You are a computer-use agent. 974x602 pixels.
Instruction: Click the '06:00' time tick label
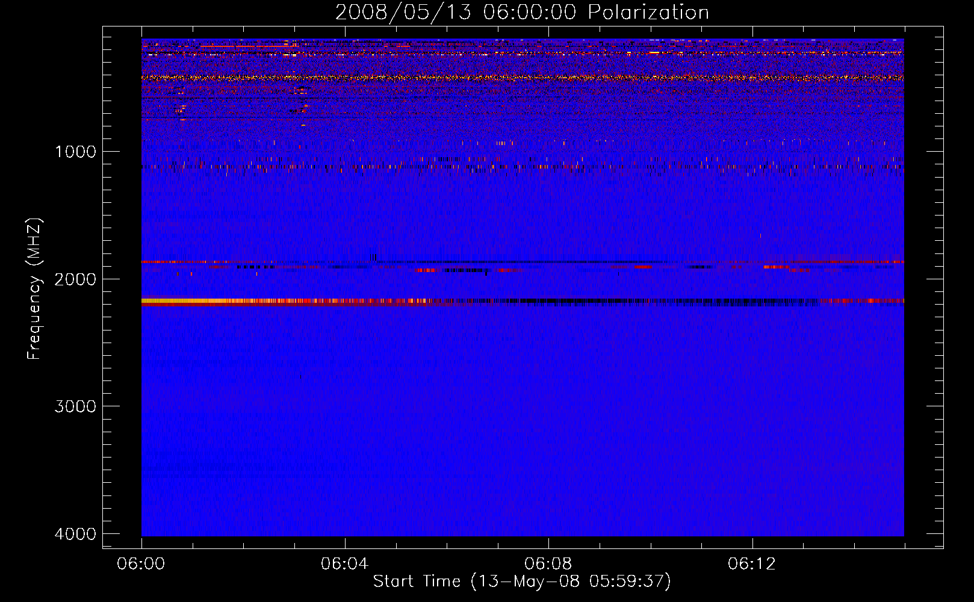141,564
